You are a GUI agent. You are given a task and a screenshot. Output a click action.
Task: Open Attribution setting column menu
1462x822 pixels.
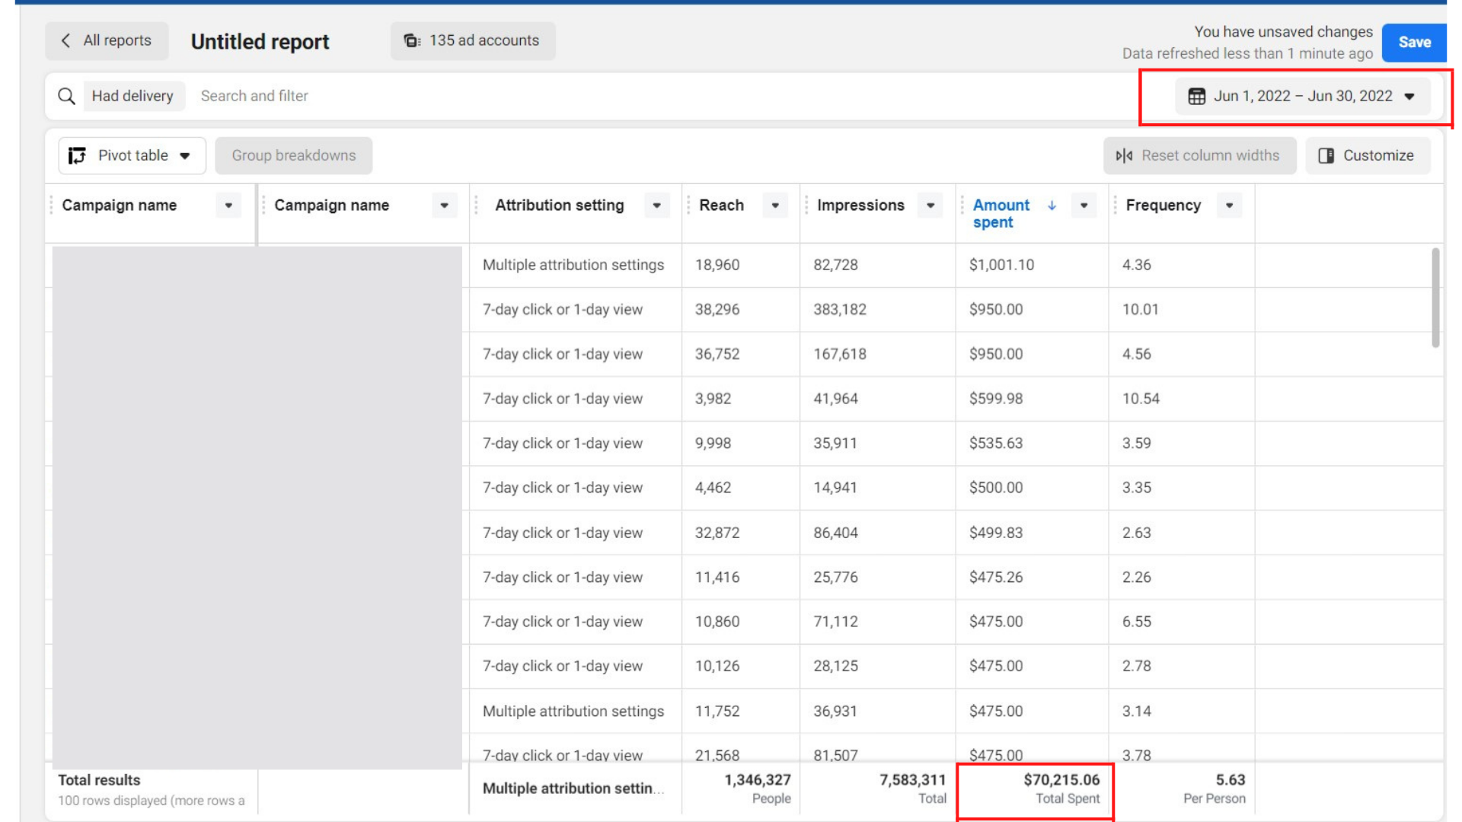(x=657, y=205)
